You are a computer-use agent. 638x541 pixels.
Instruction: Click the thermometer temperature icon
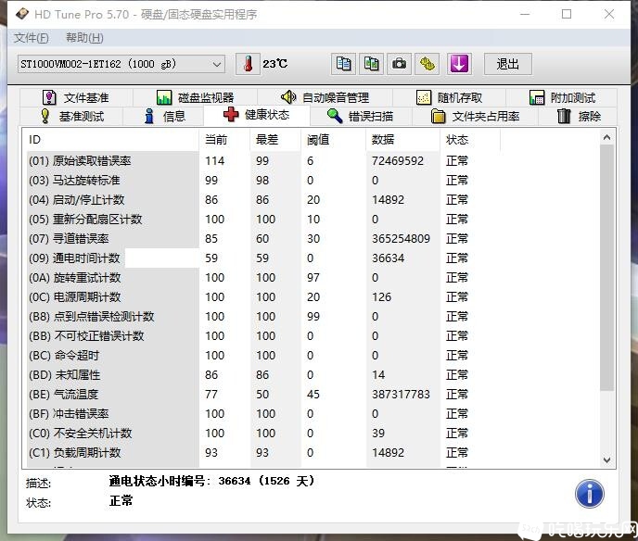click(248, 64)
